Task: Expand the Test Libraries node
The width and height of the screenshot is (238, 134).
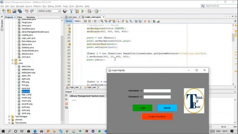Action: [x=9, y=123]
